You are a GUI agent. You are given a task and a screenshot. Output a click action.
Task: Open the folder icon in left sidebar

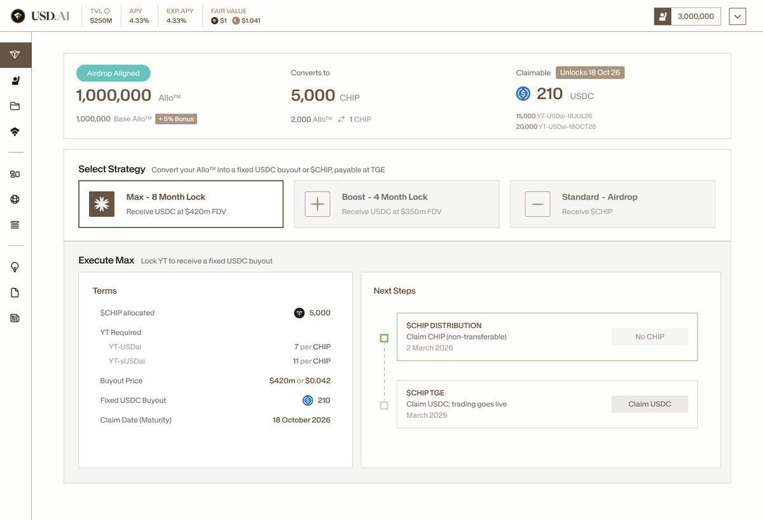click(x=15, y=106)
